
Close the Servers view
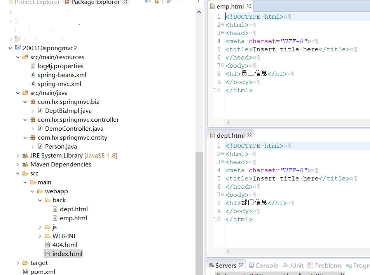[241, 265]
